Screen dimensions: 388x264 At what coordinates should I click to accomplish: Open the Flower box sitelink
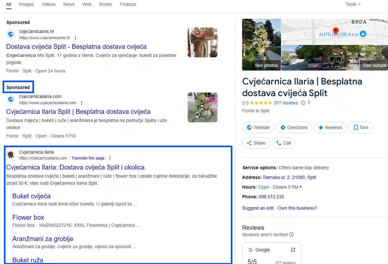28,217
